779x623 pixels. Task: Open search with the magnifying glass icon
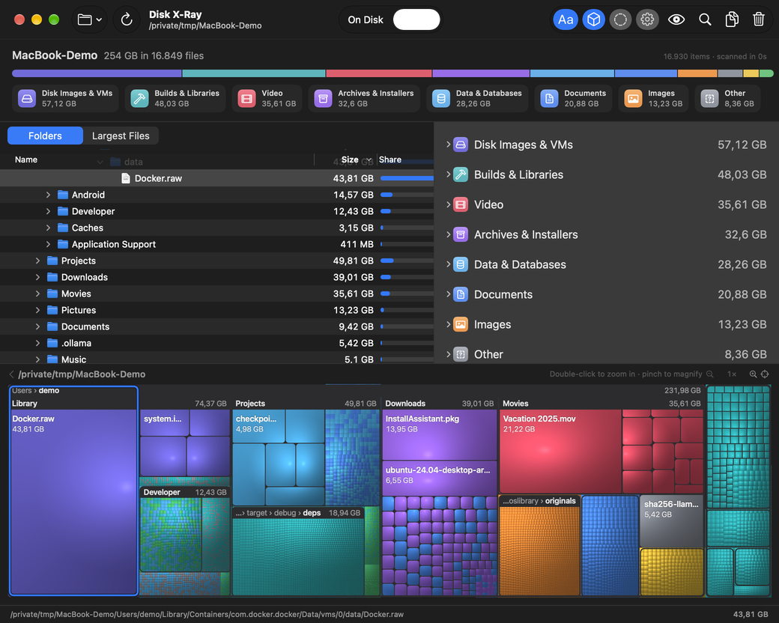pos(705,20)
